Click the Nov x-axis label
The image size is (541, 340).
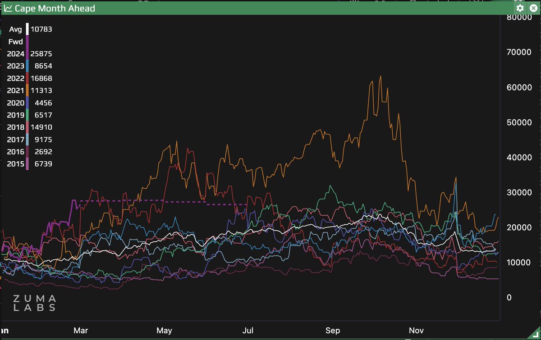coord(417,331)
